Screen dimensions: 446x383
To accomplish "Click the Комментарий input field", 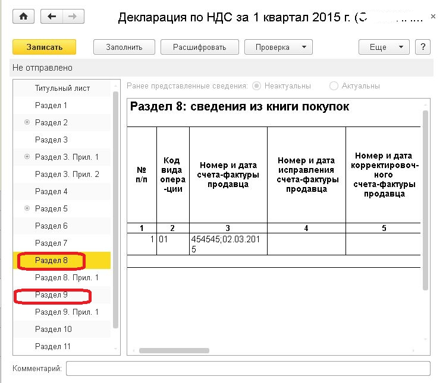I will tap(247, 369).
